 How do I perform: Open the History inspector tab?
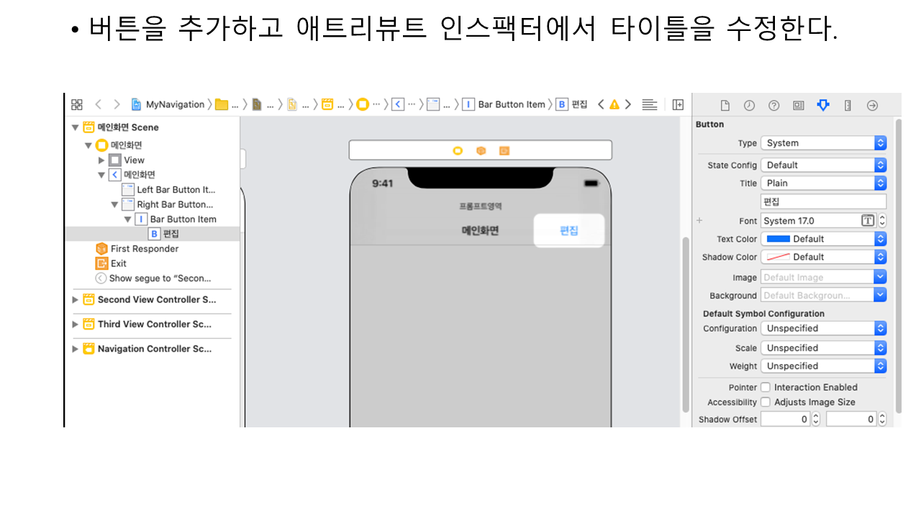[749, 106]
